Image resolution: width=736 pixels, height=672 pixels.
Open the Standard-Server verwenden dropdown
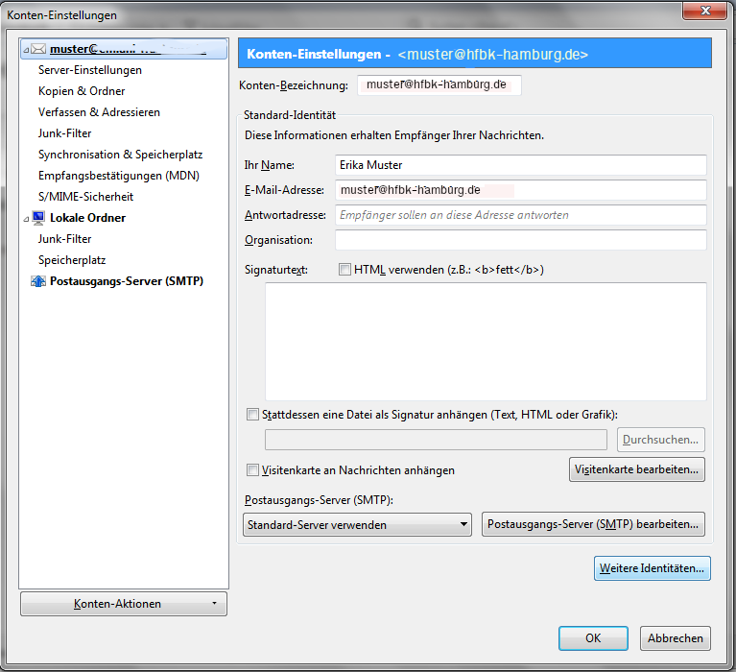point(358,524)
